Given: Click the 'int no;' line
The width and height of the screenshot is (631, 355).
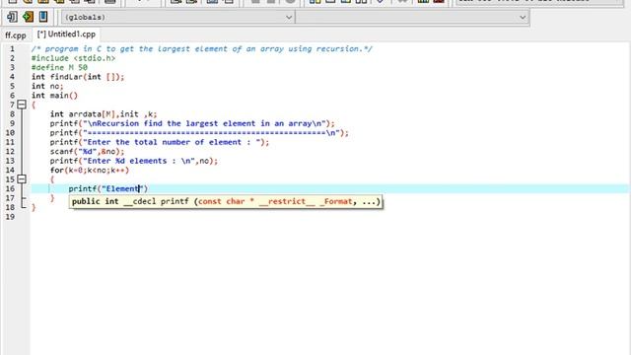Looking at the screenshot, I should click(x=47, y=86).
